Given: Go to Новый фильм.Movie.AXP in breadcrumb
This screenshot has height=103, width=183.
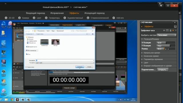Looking at the screenshot, I should pos(56,7).
